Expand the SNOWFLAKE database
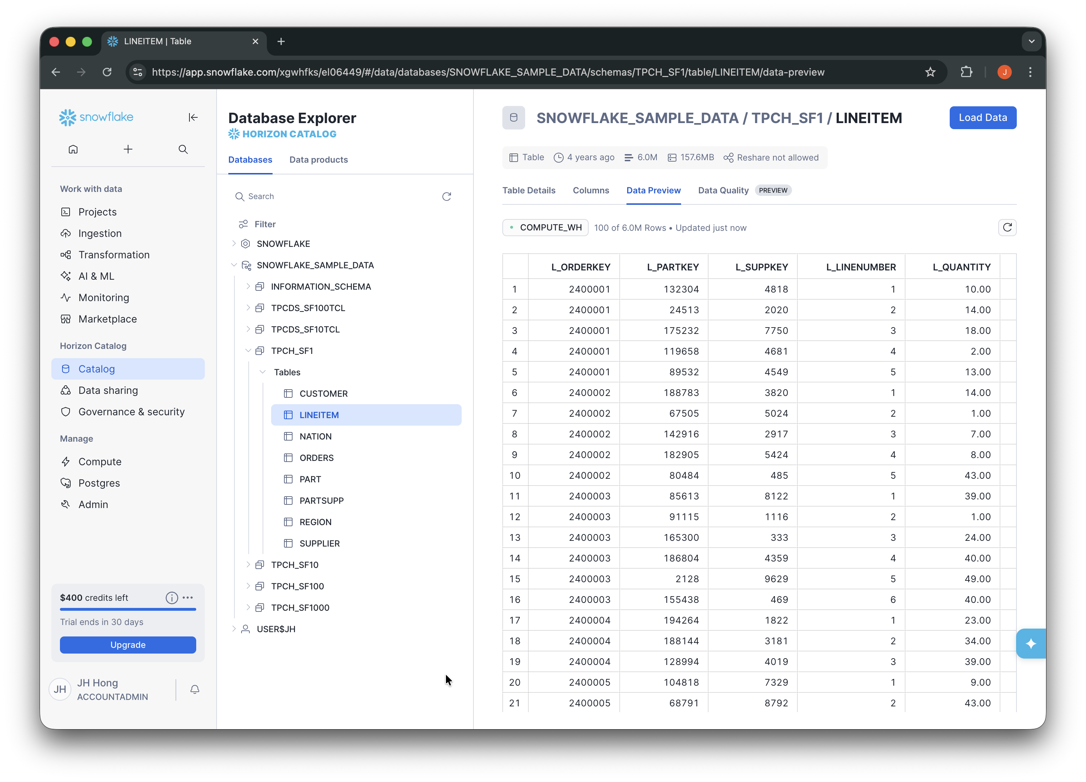Image resolution: width=1086 pixels, height=782 pixels. [234, 244]
